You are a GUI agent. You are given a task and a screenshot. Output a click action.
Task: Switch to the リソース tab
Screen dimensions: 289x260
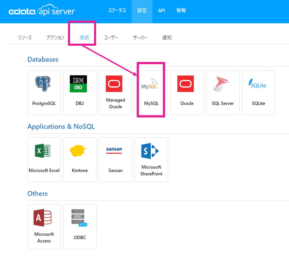tap(25, 38)
